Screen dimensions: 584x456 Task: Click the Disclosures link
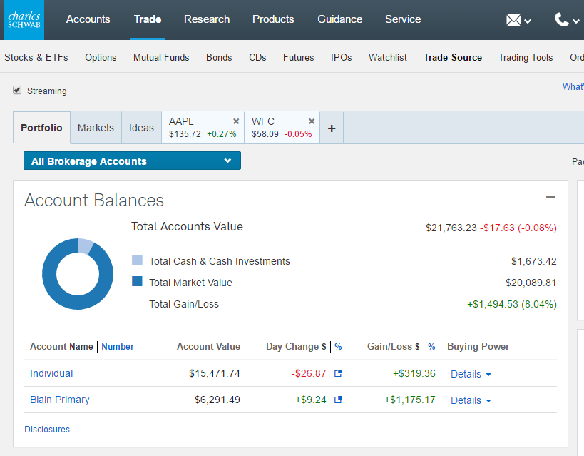pyautogui.click(x=47, y=429)
